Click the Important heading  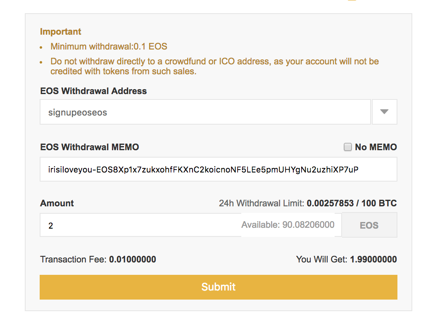60,32
